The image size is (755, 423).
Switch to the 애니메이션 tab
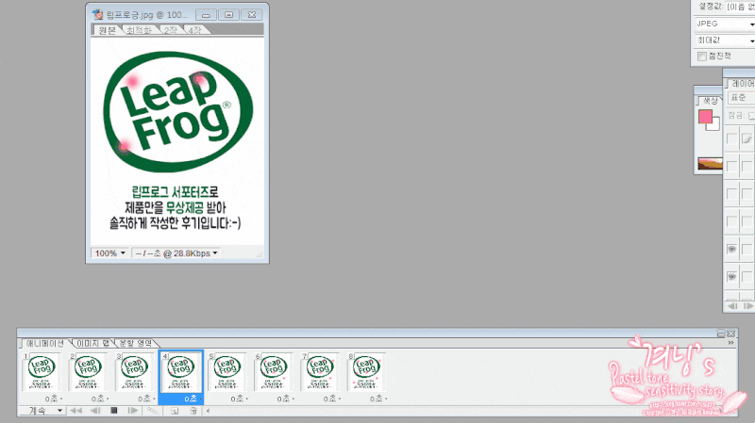click(44, 343)
